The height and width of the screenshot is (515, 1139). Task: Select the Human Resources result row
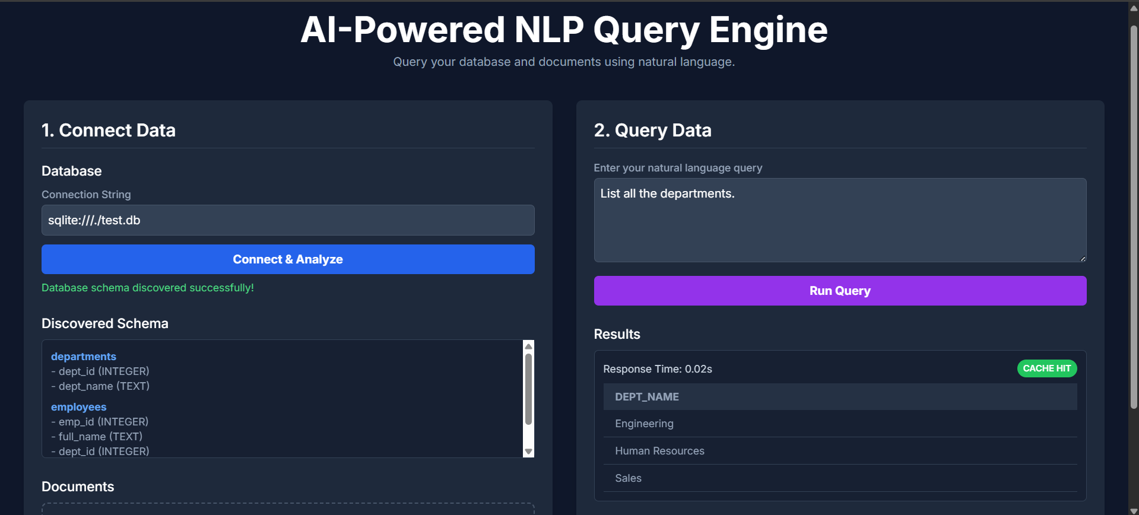point(840,451)
